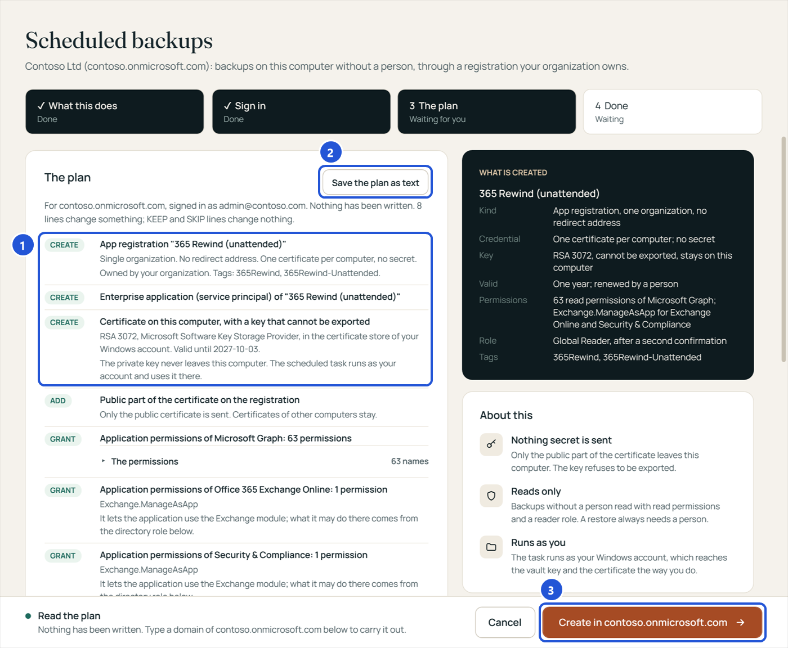Expand The permissions disclosure triangle
This screenshot has height=648, width=788.
click(104, 461)
